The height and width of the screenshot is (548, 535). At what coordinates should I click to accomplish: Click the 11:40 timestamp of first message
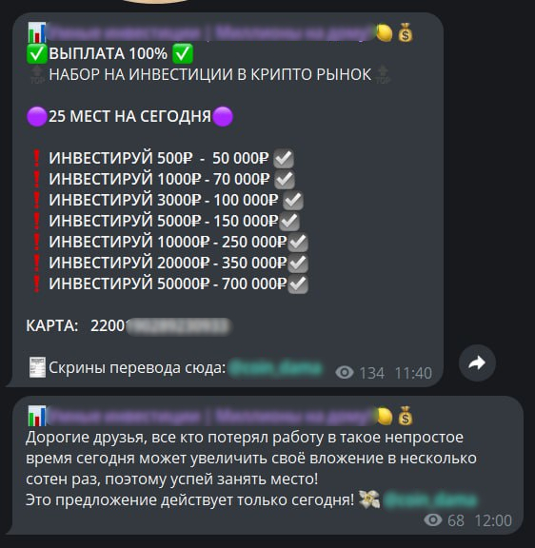pyautogui.click(x=413, y=373)
